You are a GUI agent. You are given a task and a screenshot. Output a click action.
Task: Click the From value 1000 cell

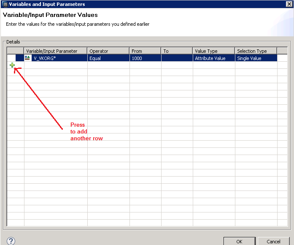click(x=145, y=58)
